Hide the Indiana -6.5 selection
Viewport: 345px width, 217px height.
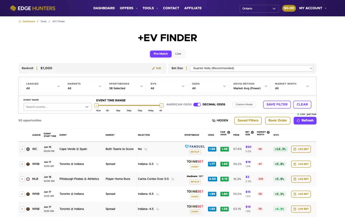[x=157, y=194]
